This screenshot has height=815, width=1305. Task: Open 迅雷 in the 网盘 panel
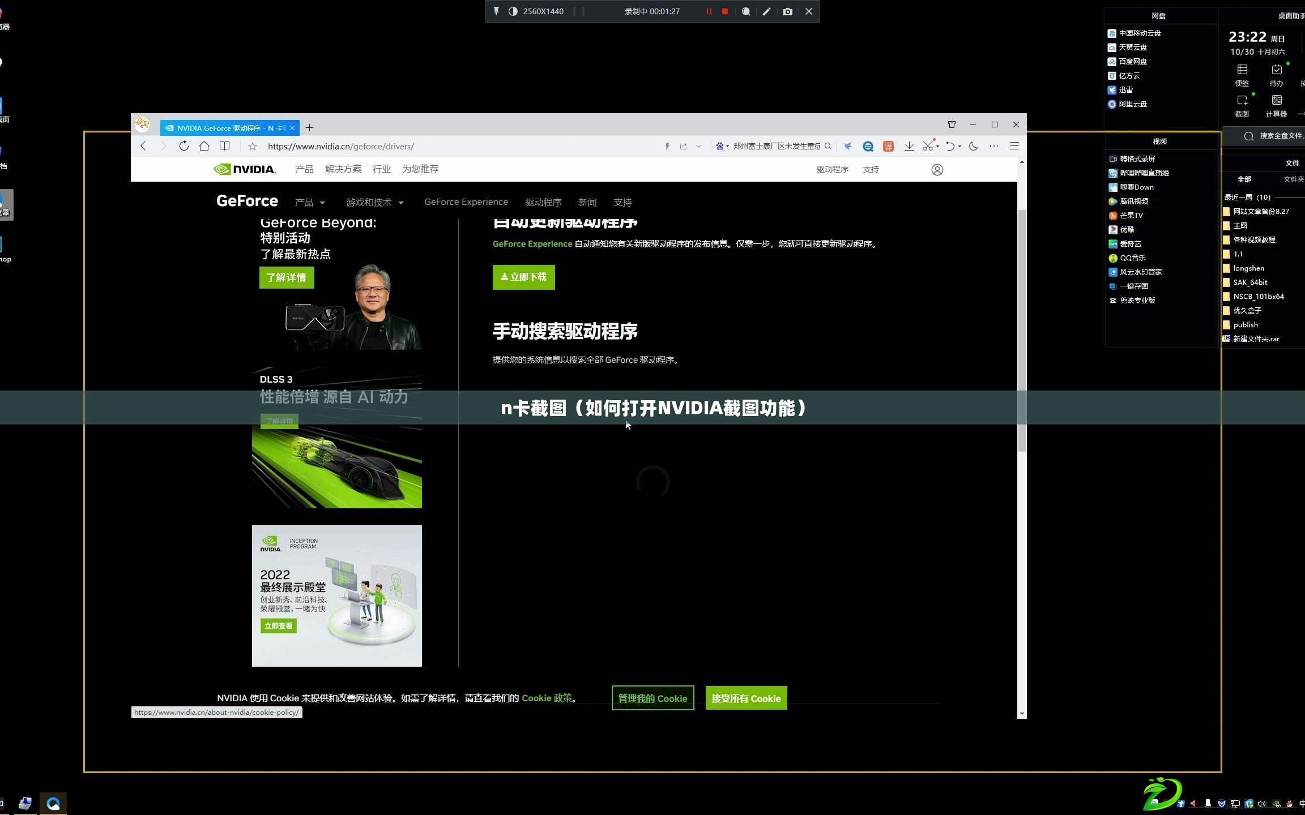click(1120, 90)
